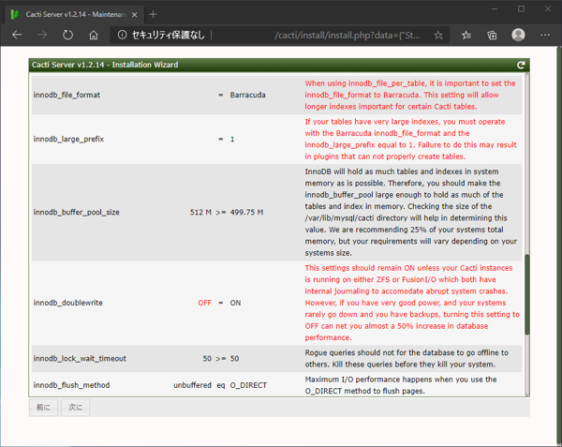Click the 499.75 M recommended value
The width and height of the screenshot is (562, 447).
pos(246,212)
